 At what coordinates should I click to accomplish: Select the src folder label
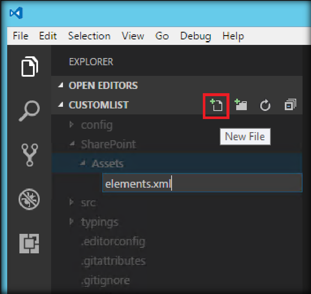pyautogui.click(x=88, y=203)
